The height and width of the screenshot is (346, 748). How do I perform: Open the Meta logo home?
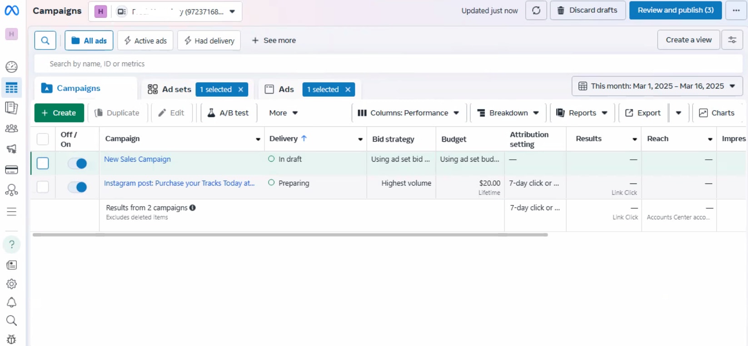coord(12,10)
